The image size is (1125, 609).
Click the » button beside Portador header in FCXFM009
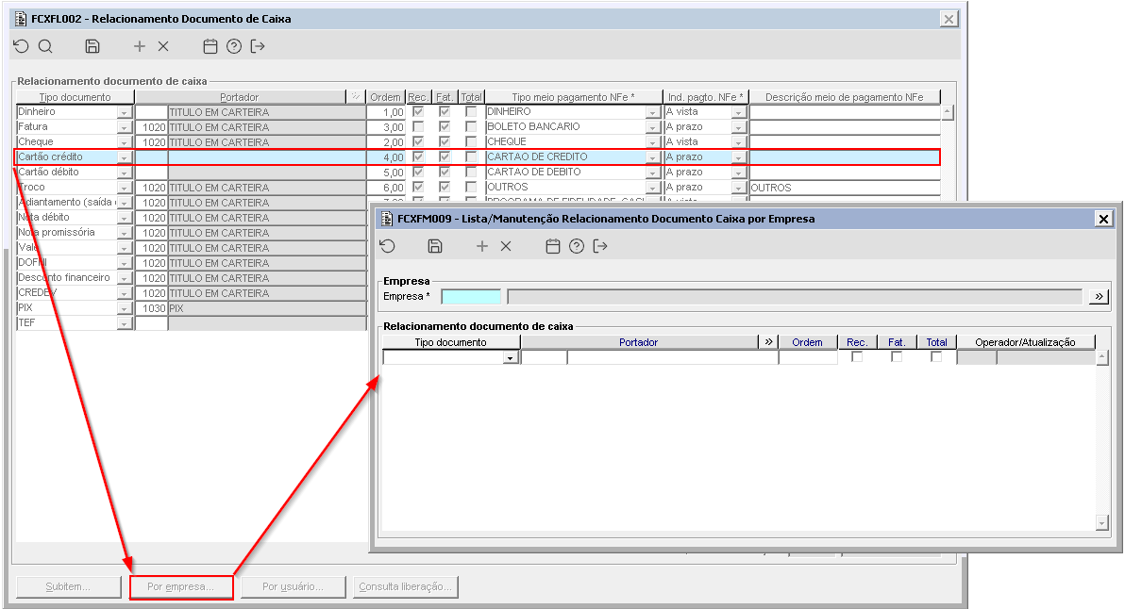(769, 342)
